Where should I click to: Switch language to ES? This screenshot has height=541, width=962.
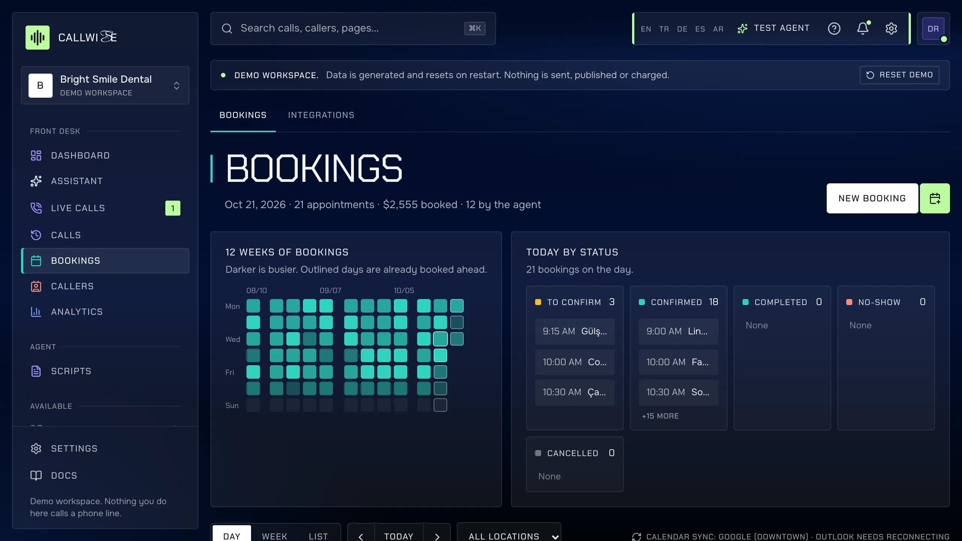pos(700,29)
